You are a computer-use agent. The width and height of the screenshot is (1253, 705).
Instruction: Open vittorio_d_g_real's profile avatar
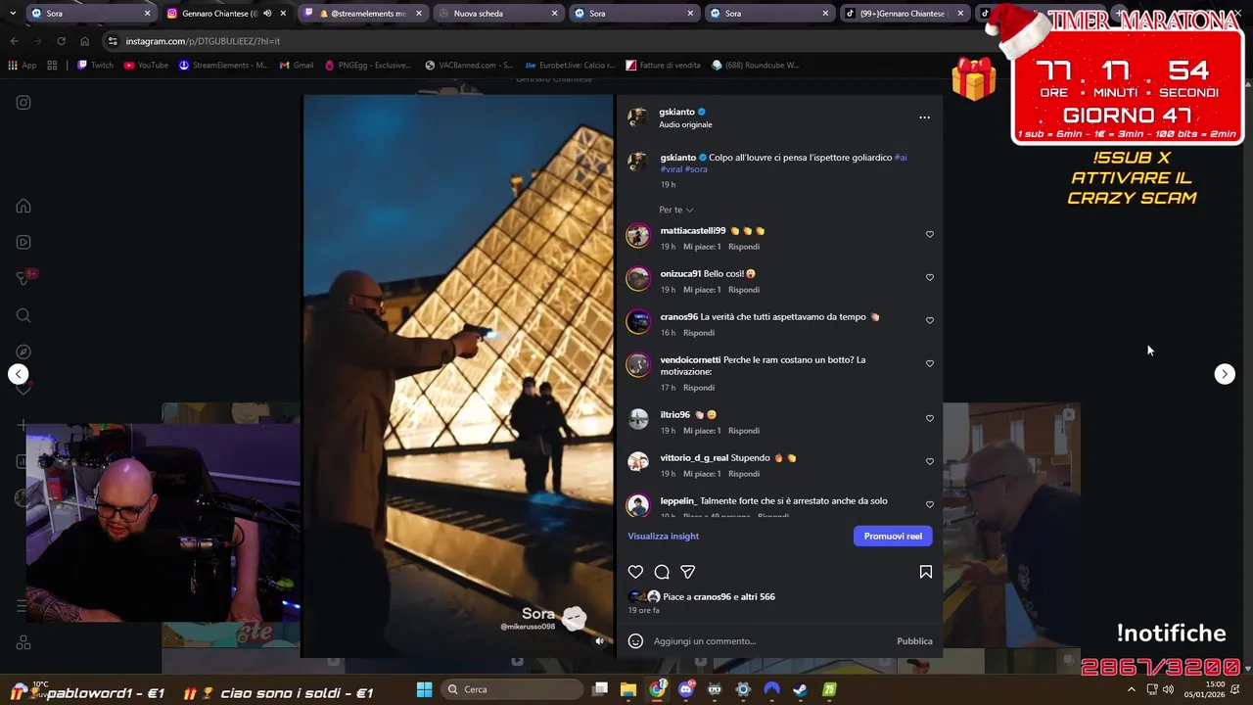tap(638, 462)
